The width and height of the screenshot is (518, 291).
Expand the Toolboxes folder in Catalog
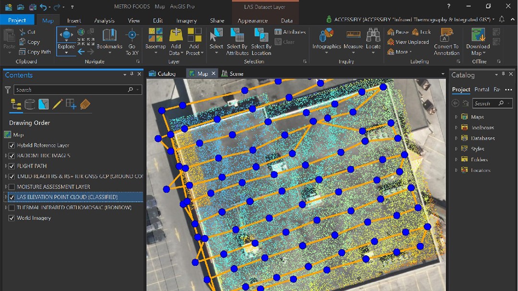[456, 128]
